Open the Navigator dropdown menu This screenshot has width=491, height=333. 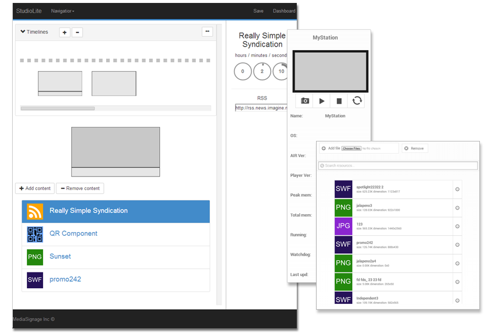pos(62,11)
